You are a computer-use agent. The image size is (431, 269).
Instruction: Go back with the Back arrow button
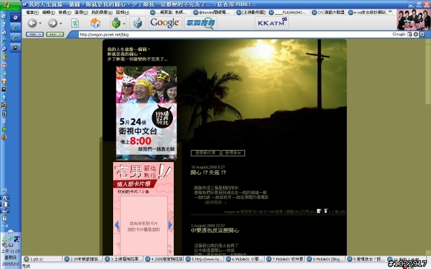[x=32, y=23]
